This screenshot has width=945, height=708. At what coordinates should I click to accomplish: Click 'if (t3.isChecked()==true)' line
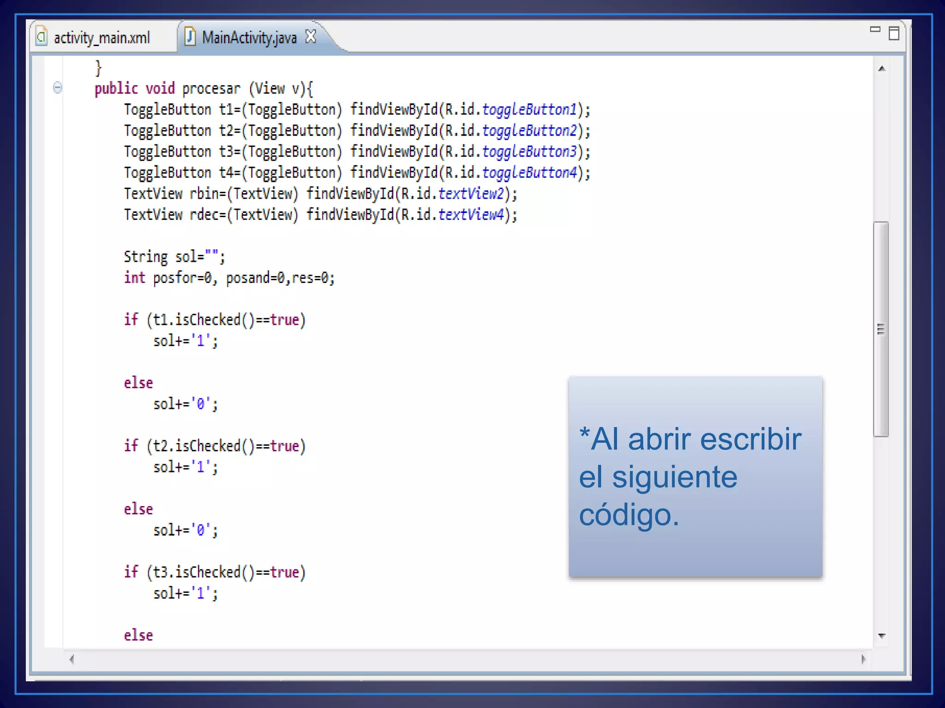[x=215, y=572]
